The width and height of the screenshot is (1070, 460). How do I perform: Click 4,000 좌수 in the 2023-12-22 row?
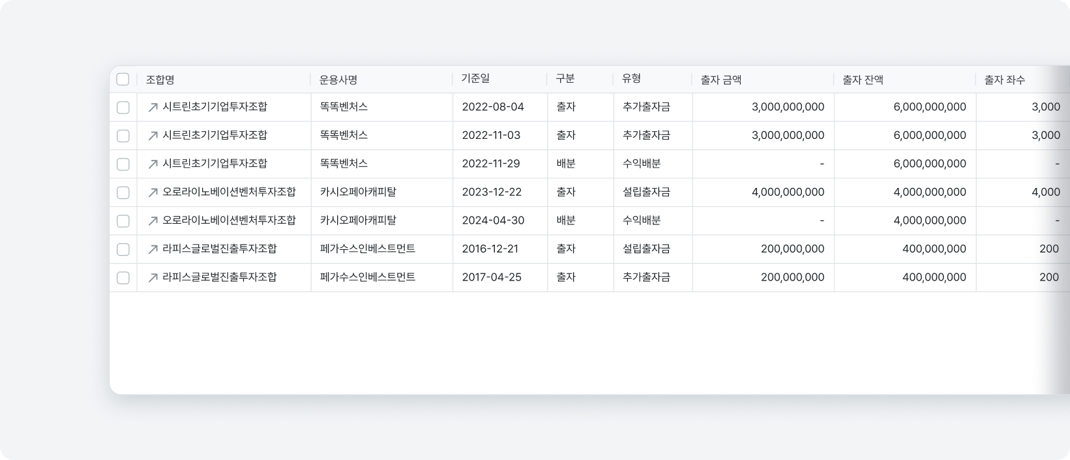[x=1046, y=192]
